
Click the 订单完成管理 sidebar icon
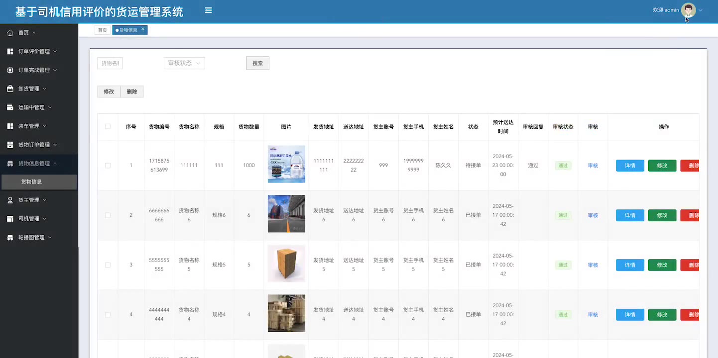point(10,70)
